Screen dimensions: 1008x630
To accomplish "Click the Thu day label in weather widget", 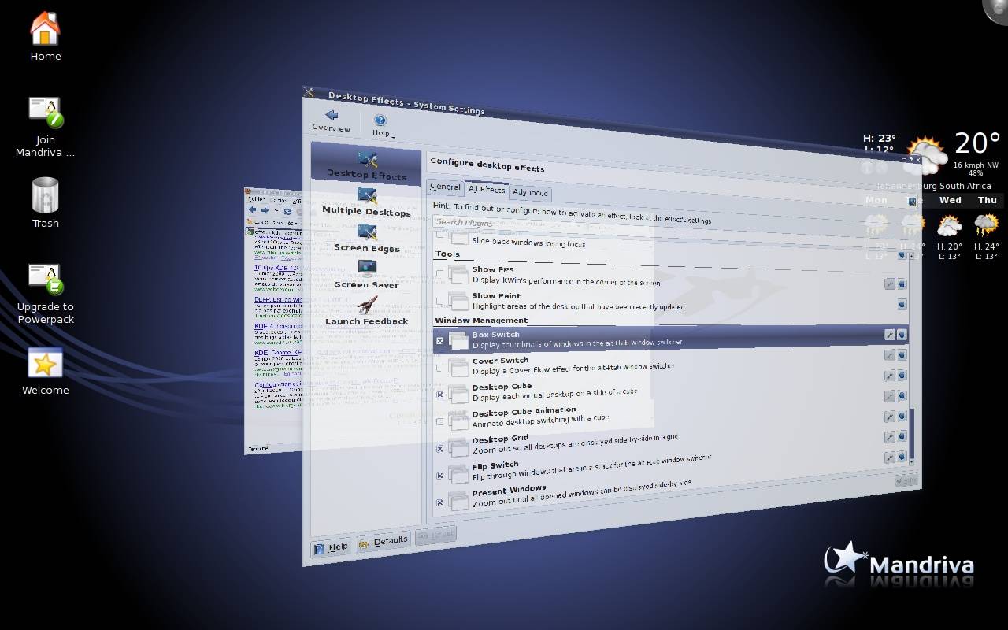I will (x=987, y=200).
